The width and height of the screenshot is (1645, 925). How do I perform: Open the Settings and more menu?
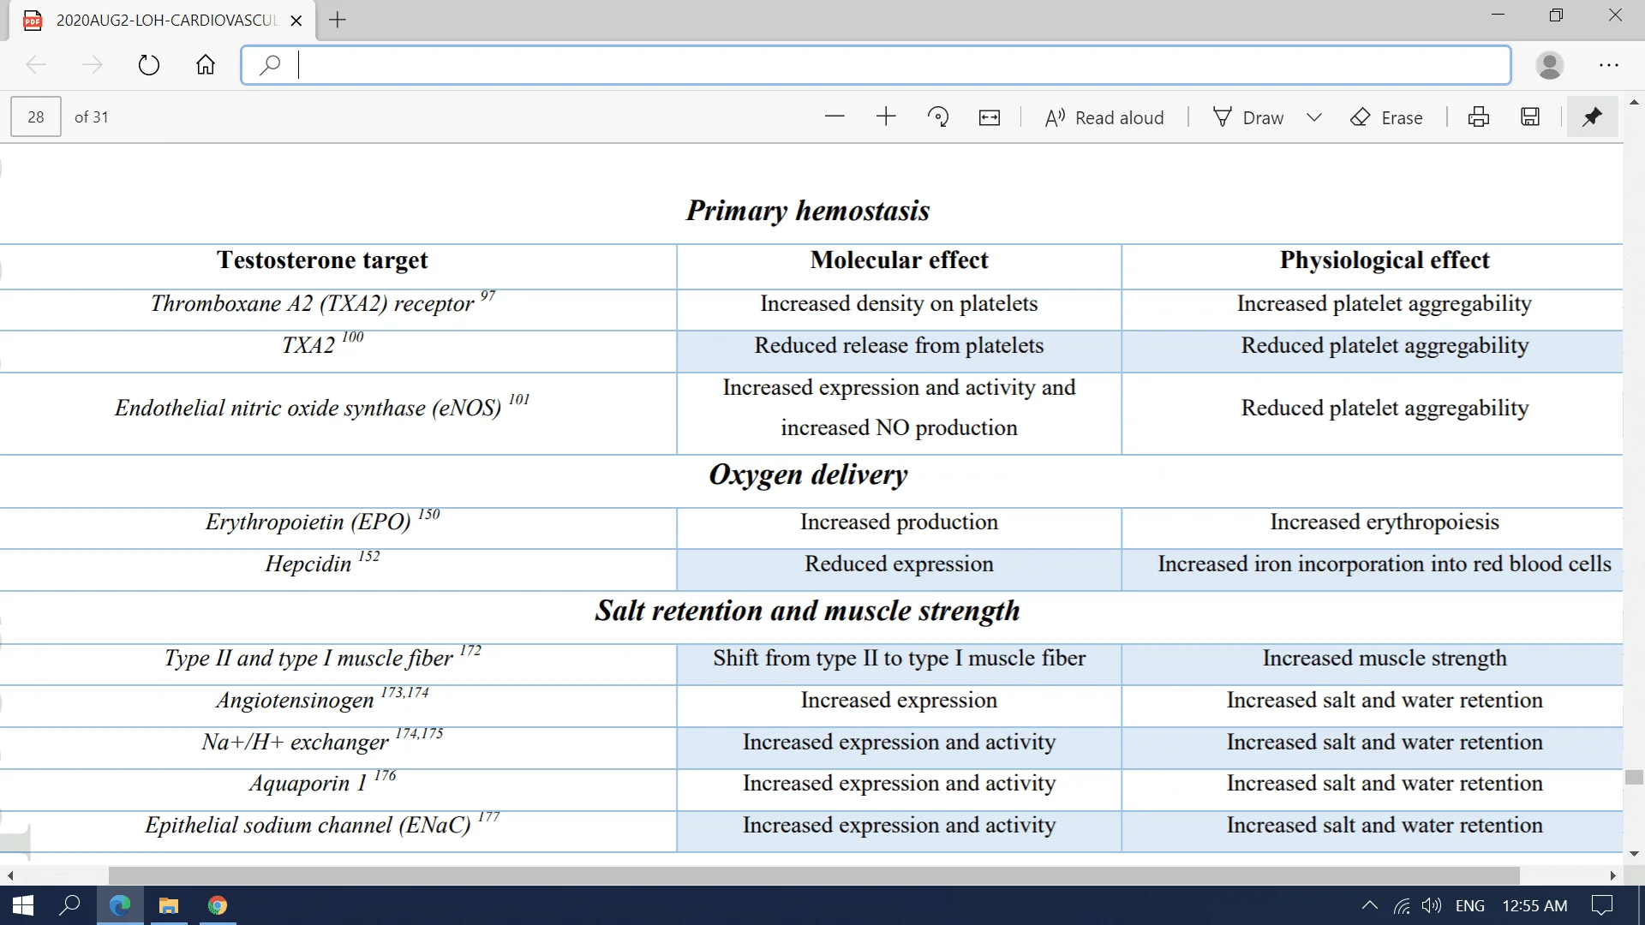click(x=1609, y=65)
